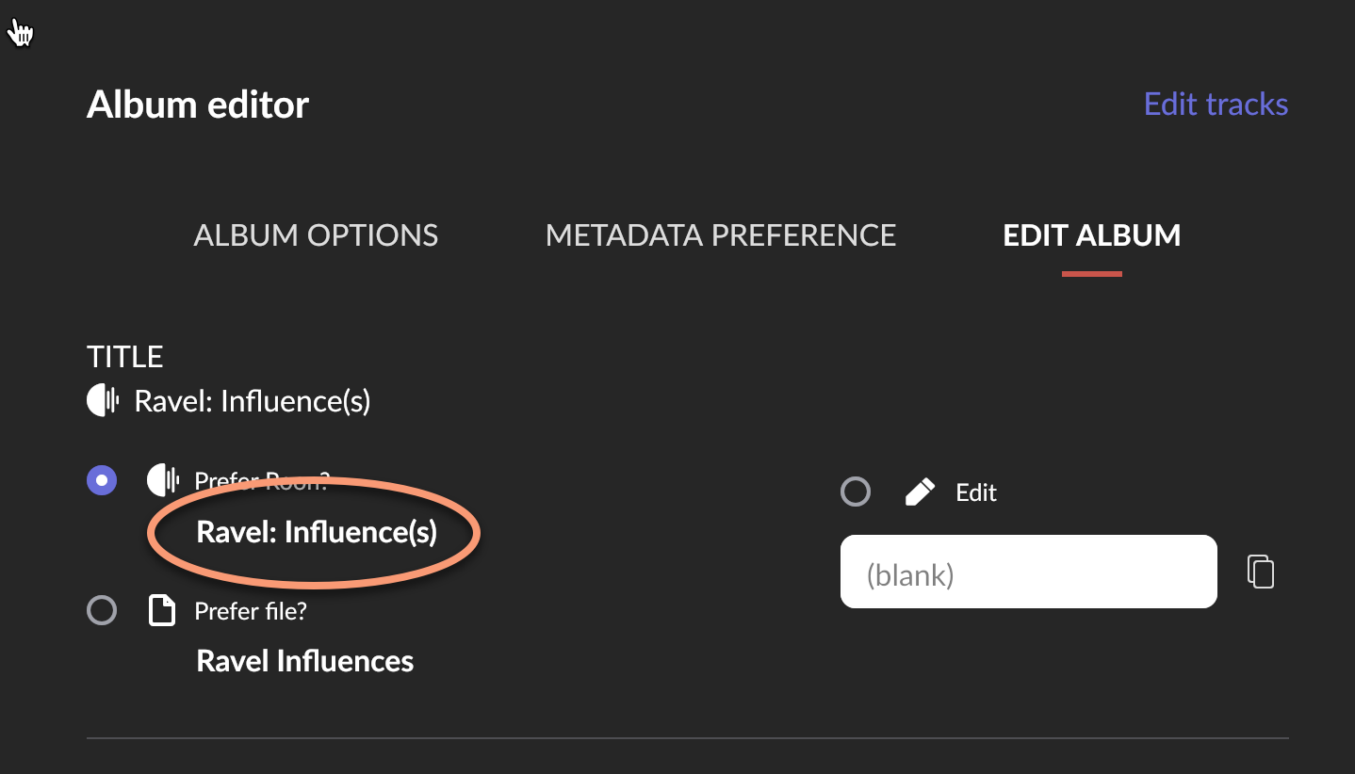Select the EDIT ALBUM tab

click(x=1091, y=234)
